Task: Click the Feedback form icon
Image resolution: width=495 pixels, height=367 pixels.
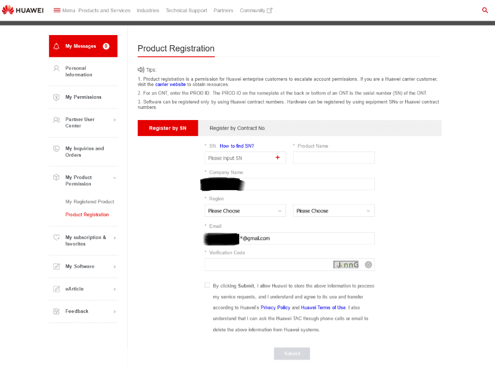Action: [56, 312]
